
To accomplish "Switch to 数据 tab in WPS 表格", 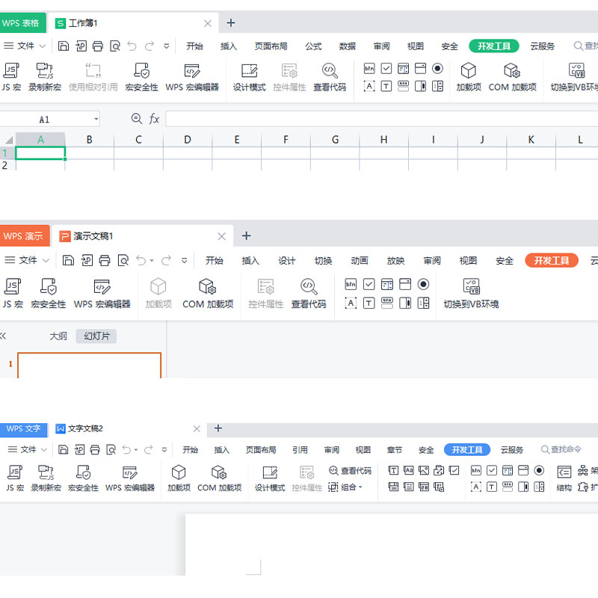I will 348,46.
